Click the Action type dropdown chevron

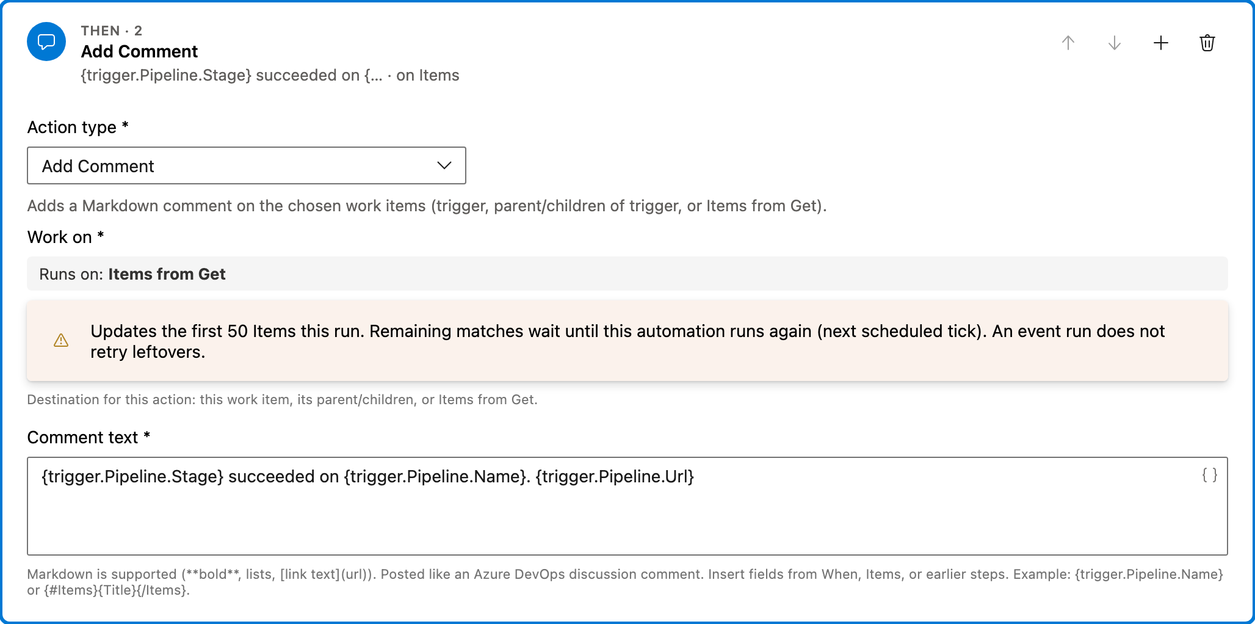(x=444, y=165)
